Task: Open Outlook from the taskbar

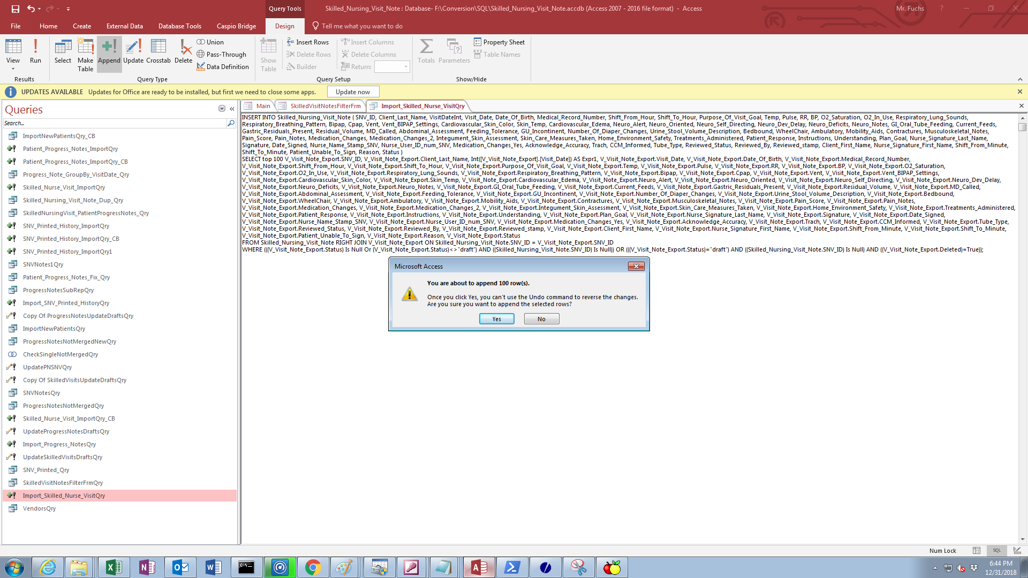Action: click(x=180, y=567)
